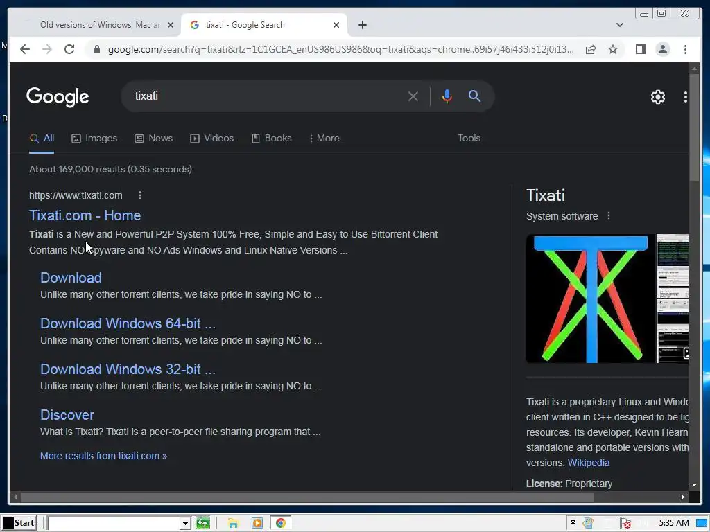Click the horizontal scroll right arrow

682,497
